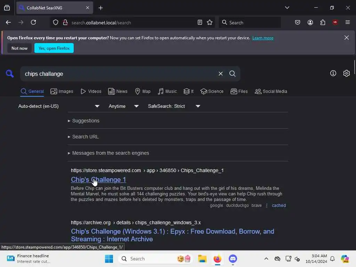Viewport: 356px width, 267px height.
Task: Open the Firefox View tab icon
Action: pos(7,8)
